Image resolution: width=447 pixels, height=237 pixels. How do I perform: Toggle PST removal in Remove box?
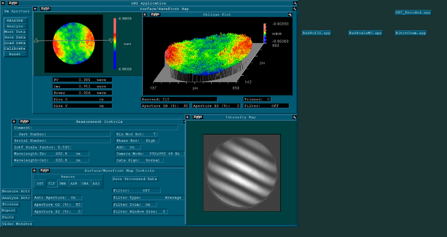pyautogui.click(x=40, y=184)
